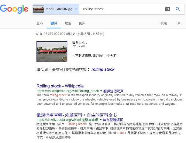Select the 圖片 tab
This screenshot has height=143, width=186.
(x=54, y=23)
